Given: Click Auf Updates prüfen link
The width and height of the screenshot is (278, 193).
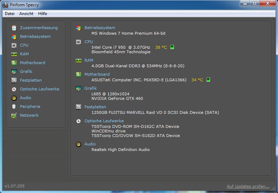Looking at the screenshot, I should click(x=248, y=186).
